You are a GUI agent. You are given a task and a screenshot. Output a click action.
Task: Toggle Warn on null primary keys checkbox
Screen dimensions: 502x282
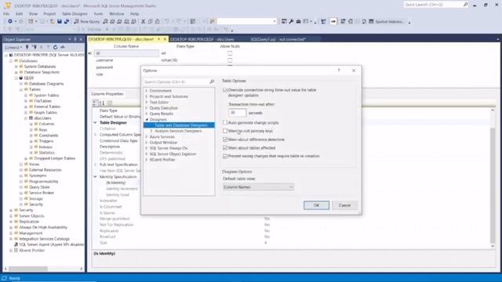[225, 131]
